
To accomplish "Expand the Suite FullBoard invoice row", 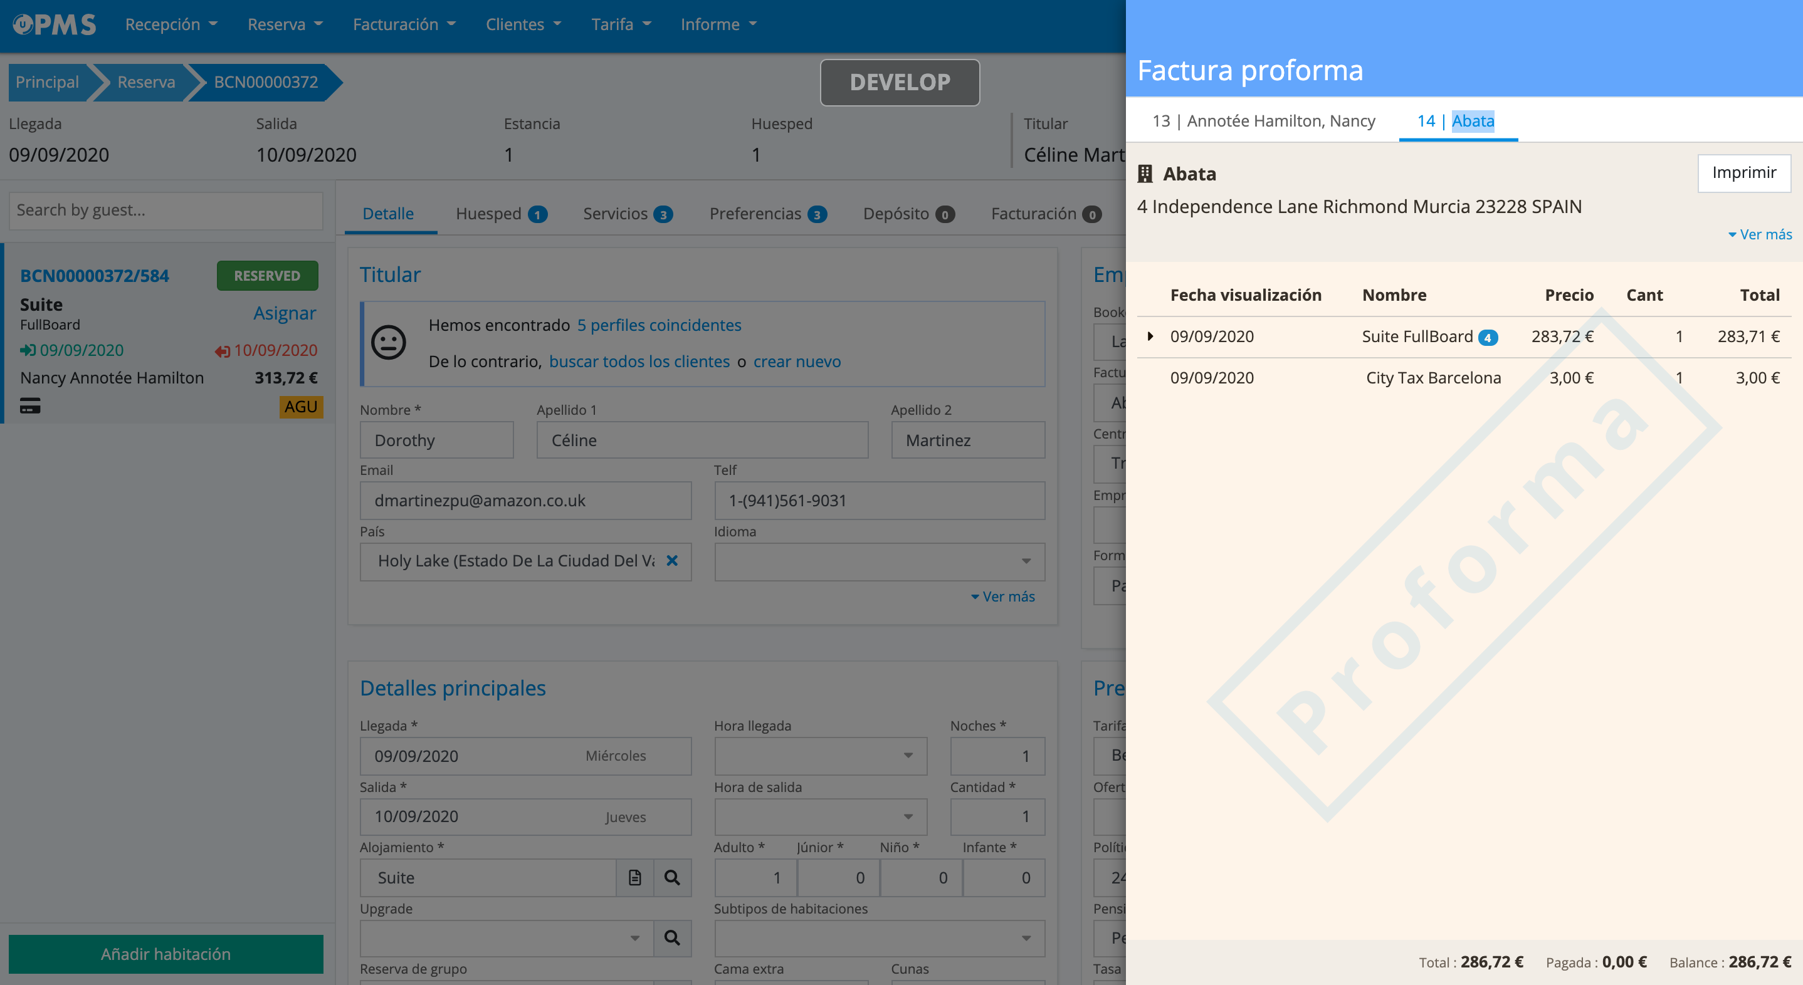I will pyautogui.click(x=1150, y=336).
